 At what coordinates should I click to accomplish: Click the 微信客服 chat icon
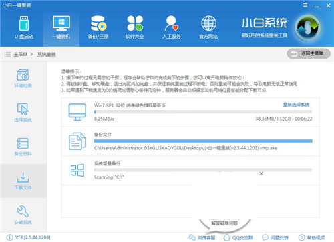[192, 237]
